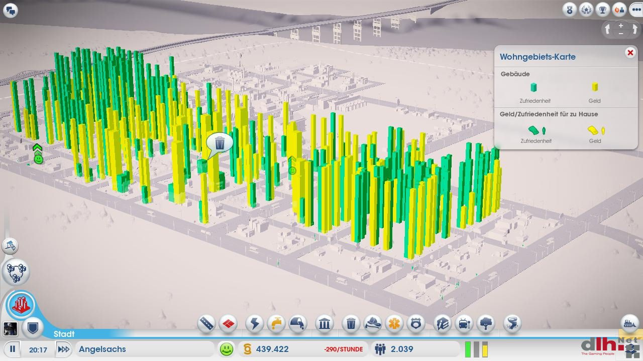The height and width of the screenshot is (361, 643).
Task: Click the Angelsachs city name
Action: point(102,349)
